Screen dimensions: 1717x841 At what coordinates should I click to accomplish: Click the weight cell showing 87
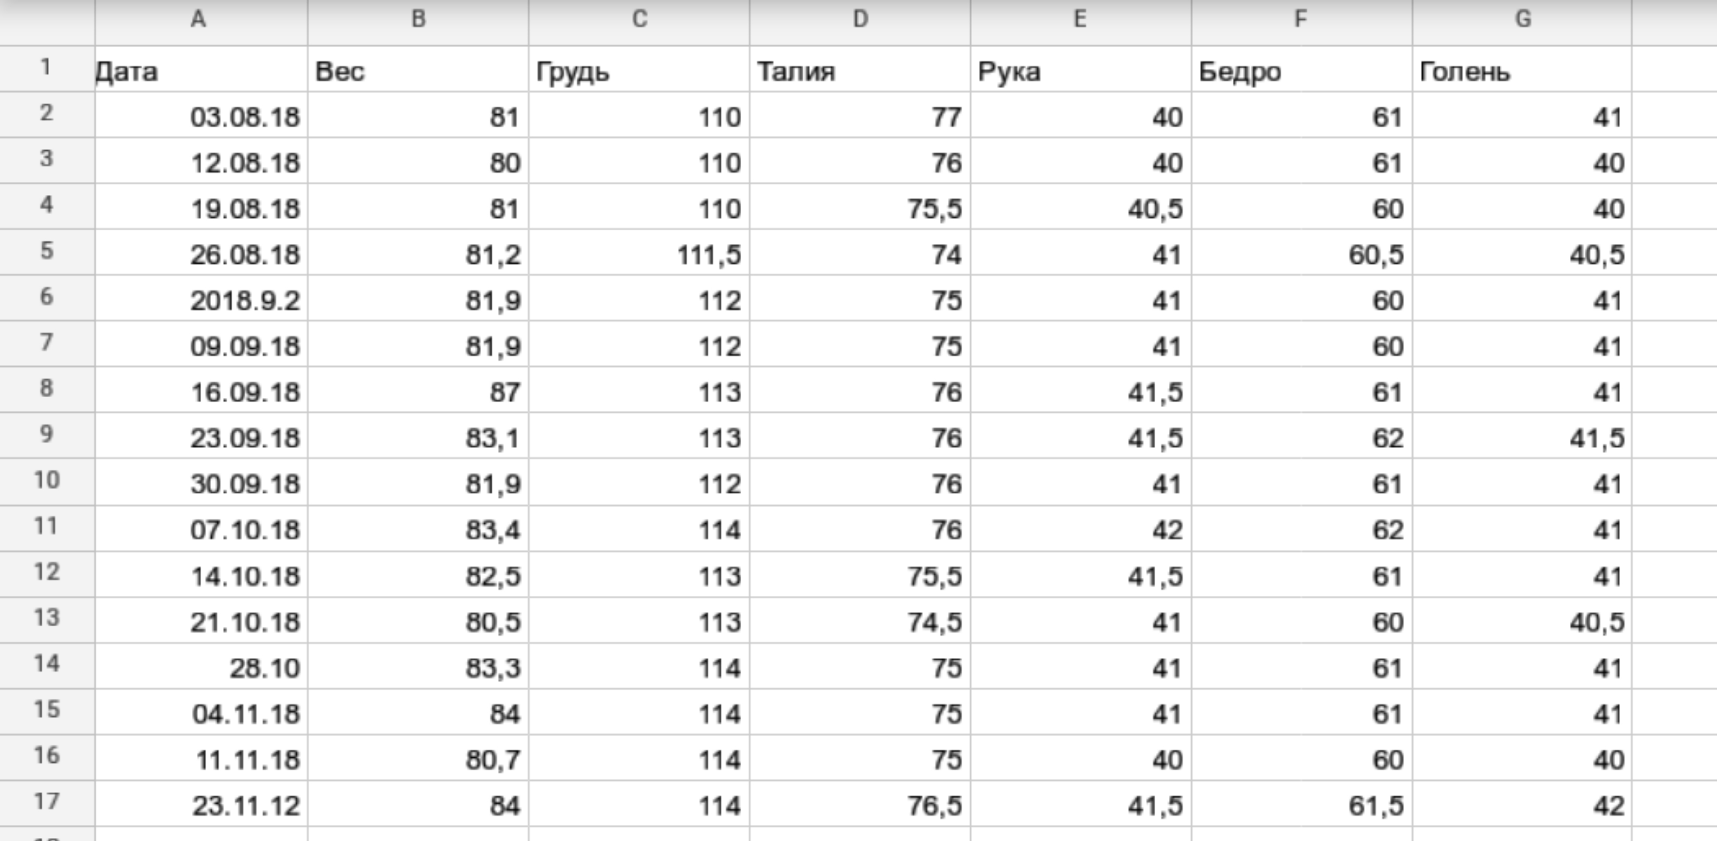[x=418, y=392]
